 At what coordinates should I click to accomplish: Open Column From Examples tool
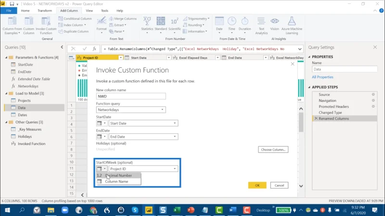12,25
